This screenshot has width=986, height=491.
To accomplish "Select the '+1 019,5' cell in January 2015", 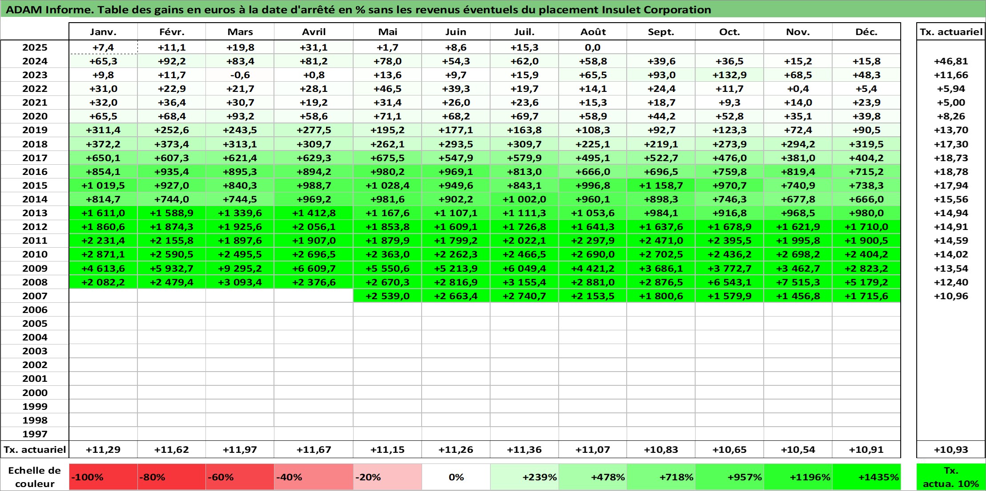I will [x=103, y=185].
